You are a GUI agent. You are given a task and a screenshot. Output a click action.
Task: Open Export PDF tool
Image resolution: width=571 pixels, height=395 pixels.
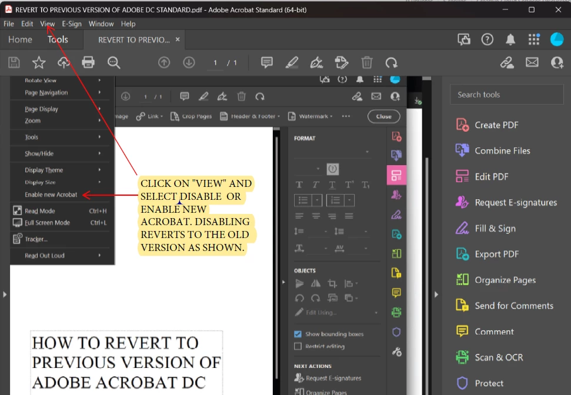tap(487, 254)
